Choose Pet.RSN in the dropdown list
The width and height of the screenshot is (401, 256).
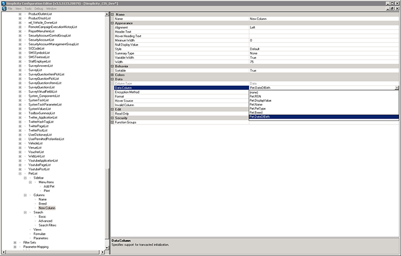(x=324, y=96)
